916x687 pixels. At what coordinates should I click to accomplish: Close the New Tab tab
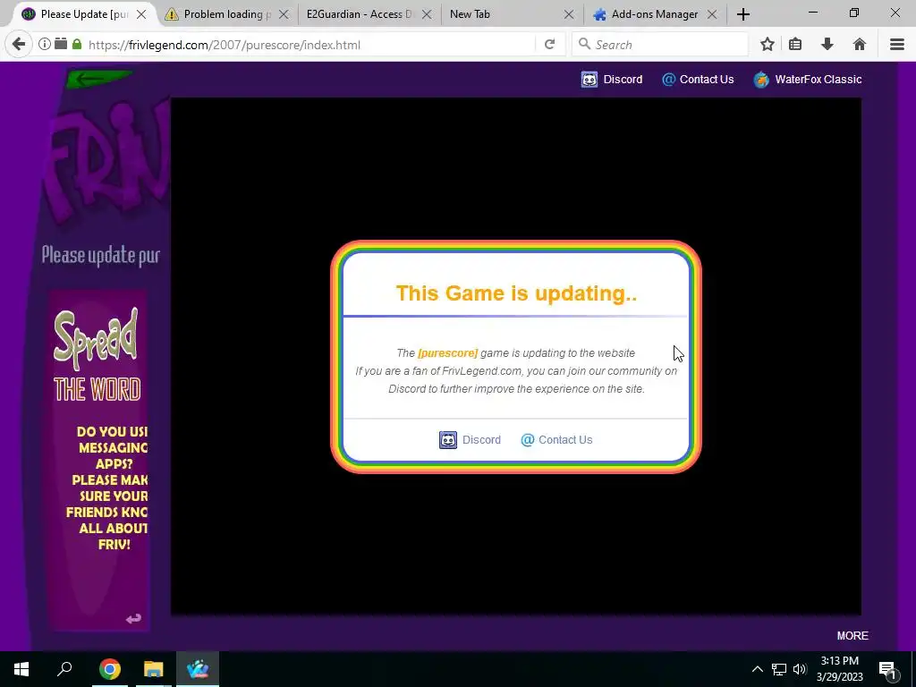point(569,14)
